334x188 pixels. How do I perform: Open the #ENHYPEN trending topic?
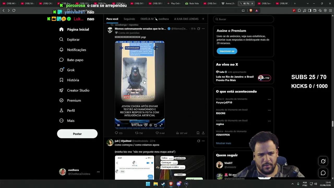coord(223,135)
